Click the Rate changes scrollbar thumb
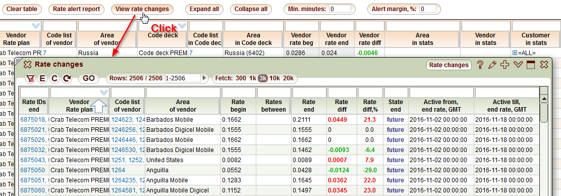The height and width of the screenshot is (196, 561). click(x=543, y=113)
